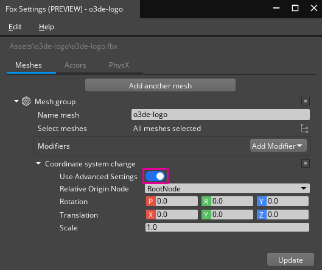Image resolution: width=322 pixels, height=270 pixels.
Task: Click the Name mesh input field
Action: tap(220, 115)
